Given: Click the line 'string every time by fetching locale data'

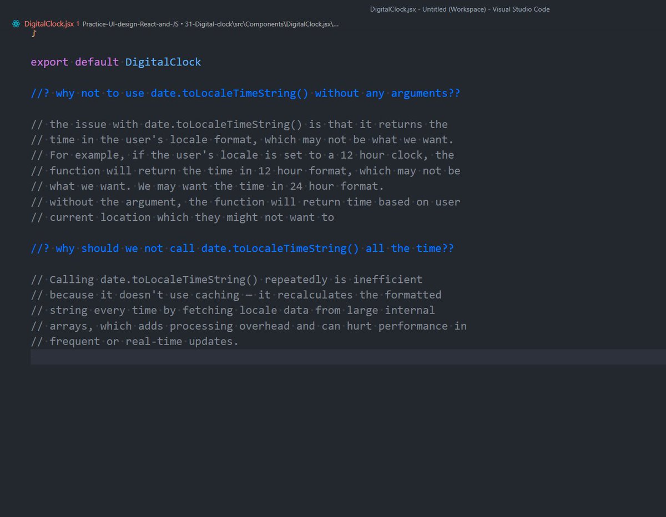Looking at the screenshot, I should tap(233, 311).
